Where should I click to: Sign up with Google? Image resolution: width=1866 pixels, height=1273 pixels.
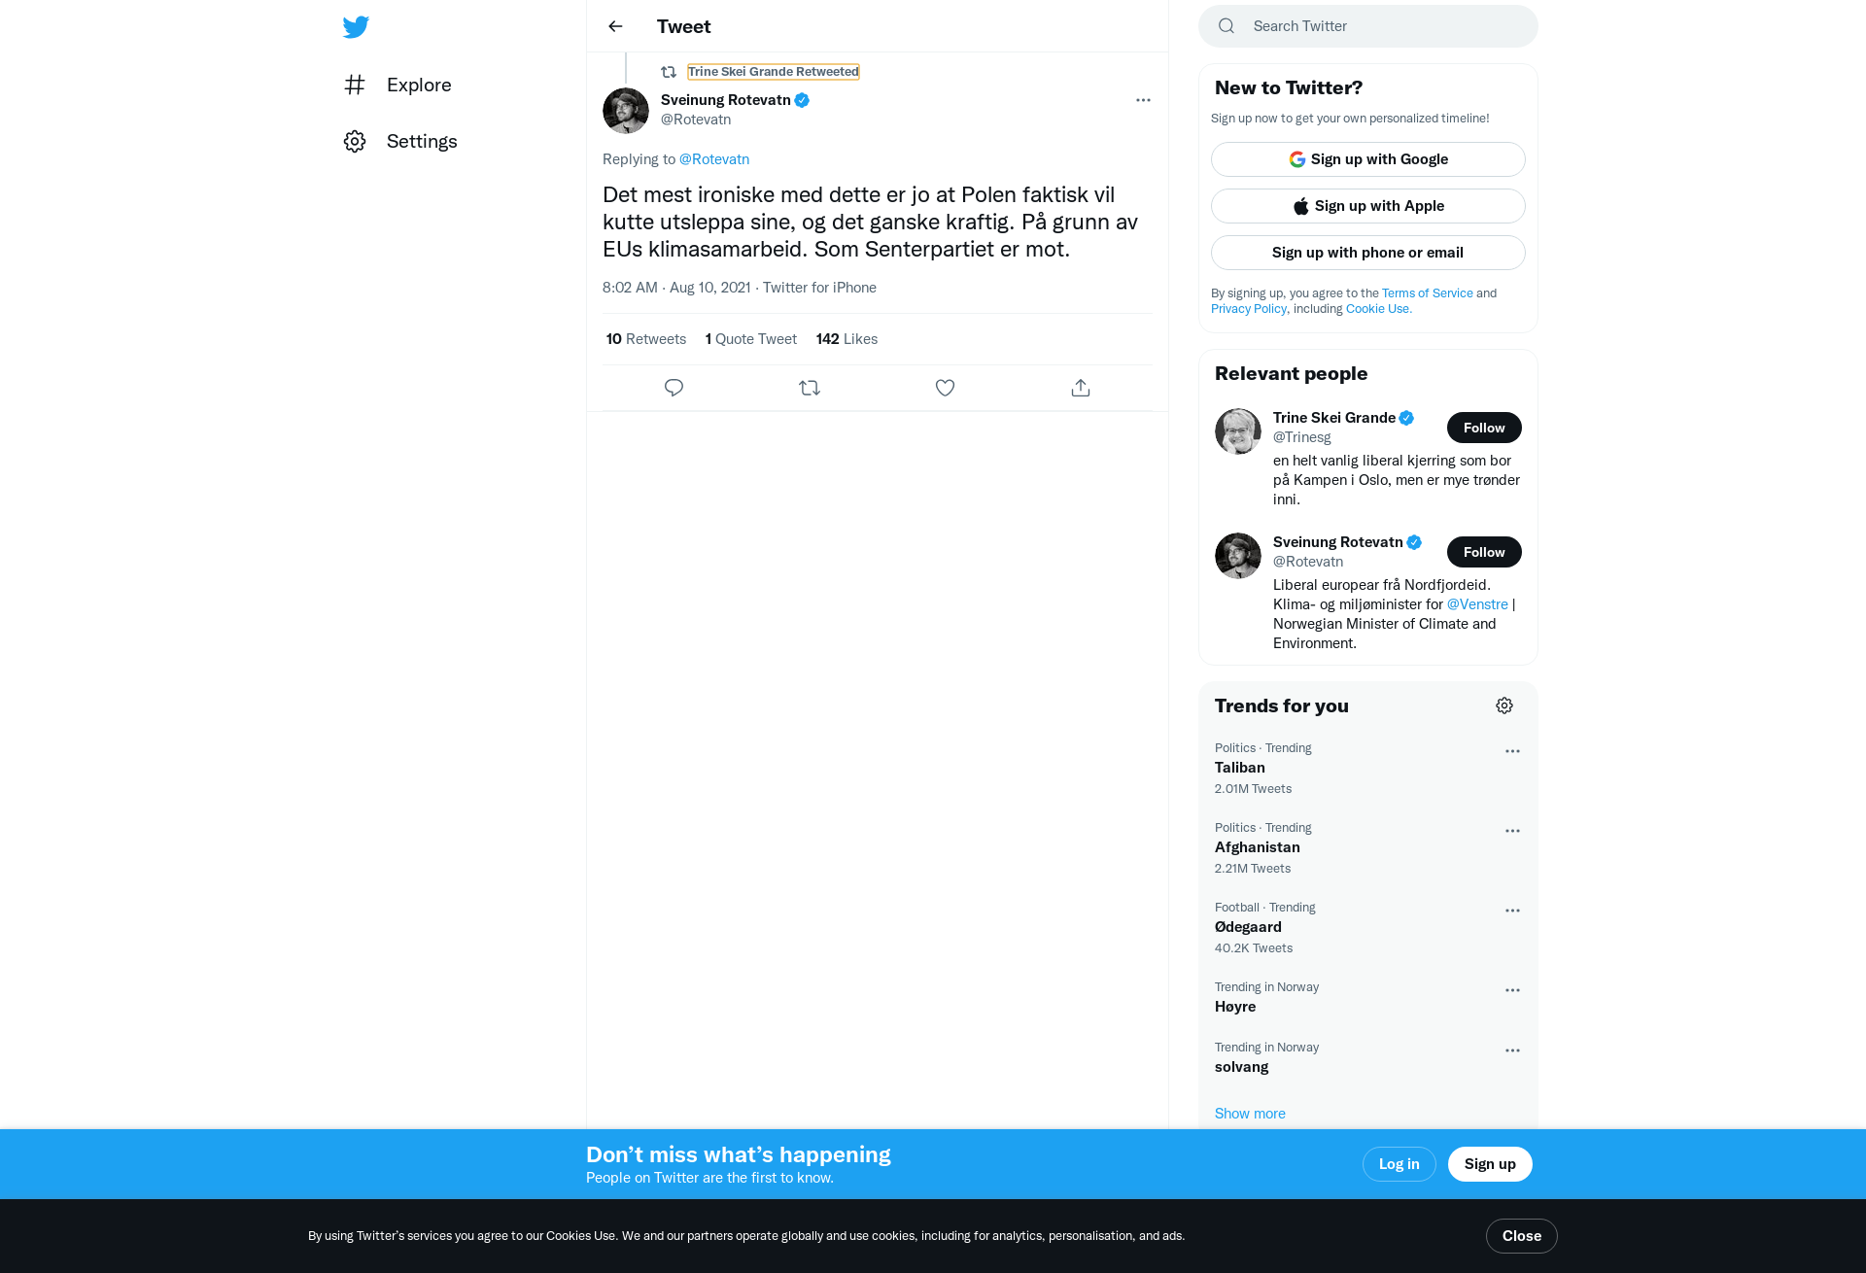click(x=1367, y=159)
